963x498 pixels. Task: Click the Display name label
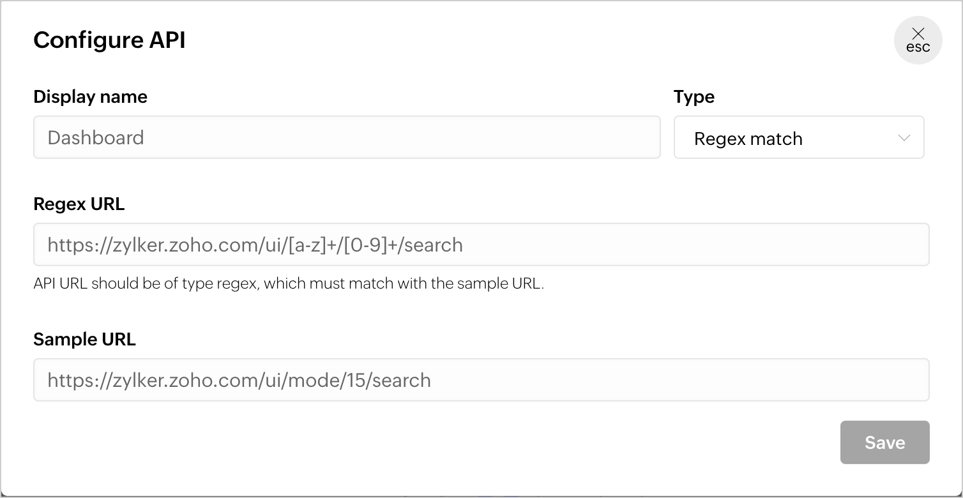(90, 97)
